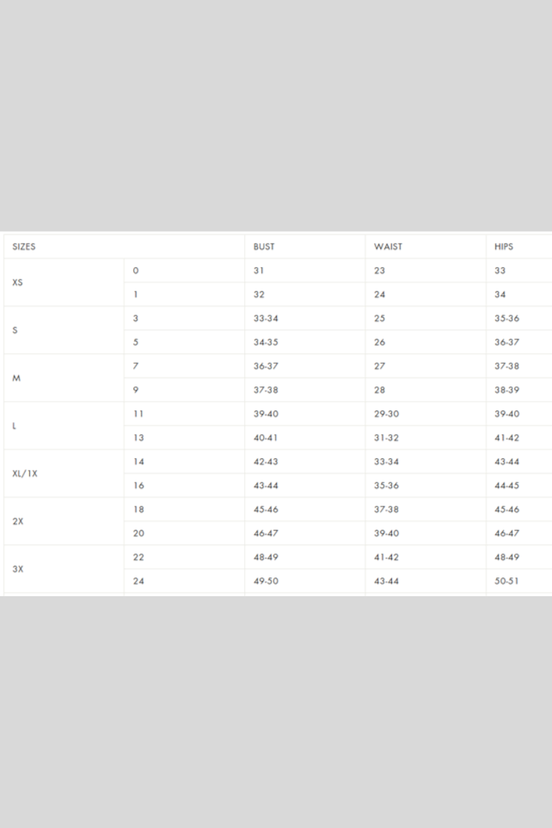The image size is (552, 828).
Task: Click the HIPS column header
Action: 504,246
